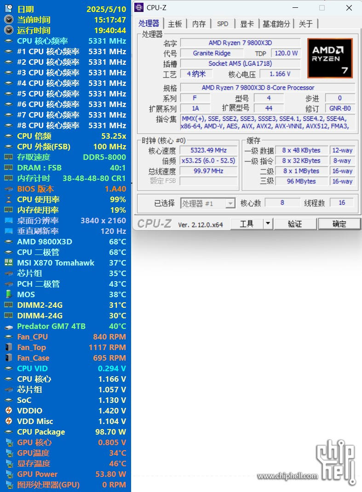Click the TDP value 120.0 W
The height and width of the screenshot is (492, 362).
click(286, 53)
